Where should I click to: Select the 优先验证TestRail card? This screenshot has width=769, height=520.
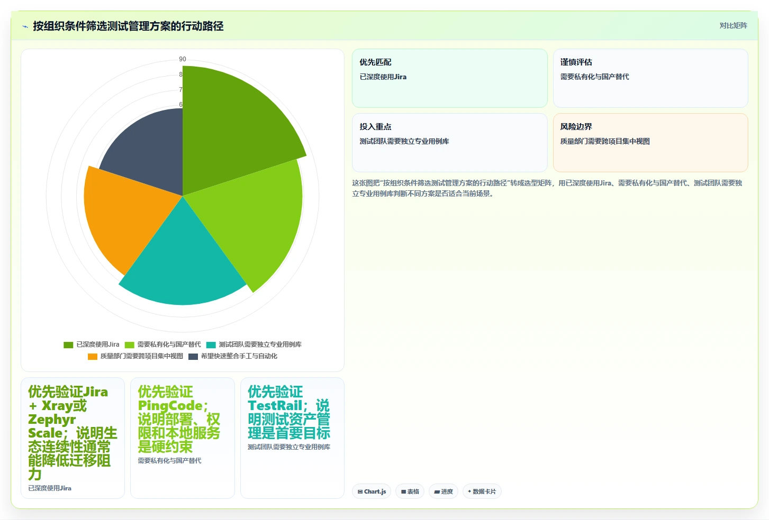coord(292,438)
